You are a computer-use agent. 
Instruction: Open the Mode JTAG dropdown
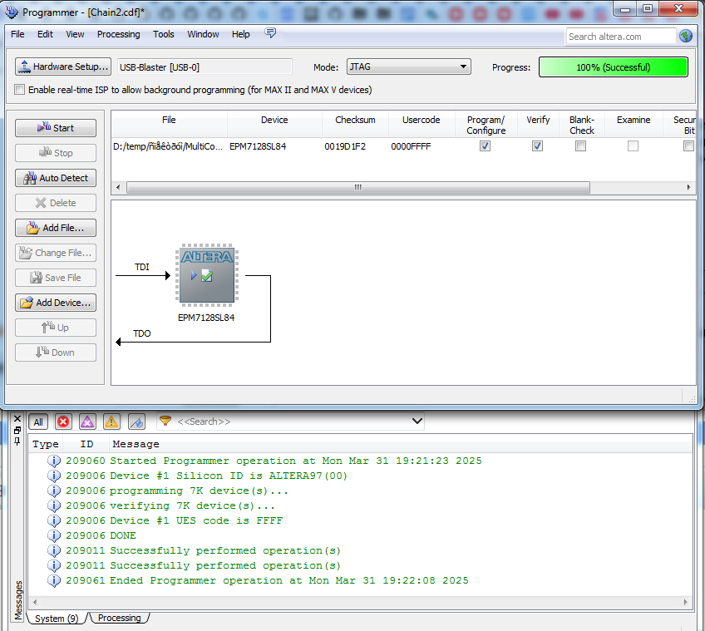tap(409, 67)
